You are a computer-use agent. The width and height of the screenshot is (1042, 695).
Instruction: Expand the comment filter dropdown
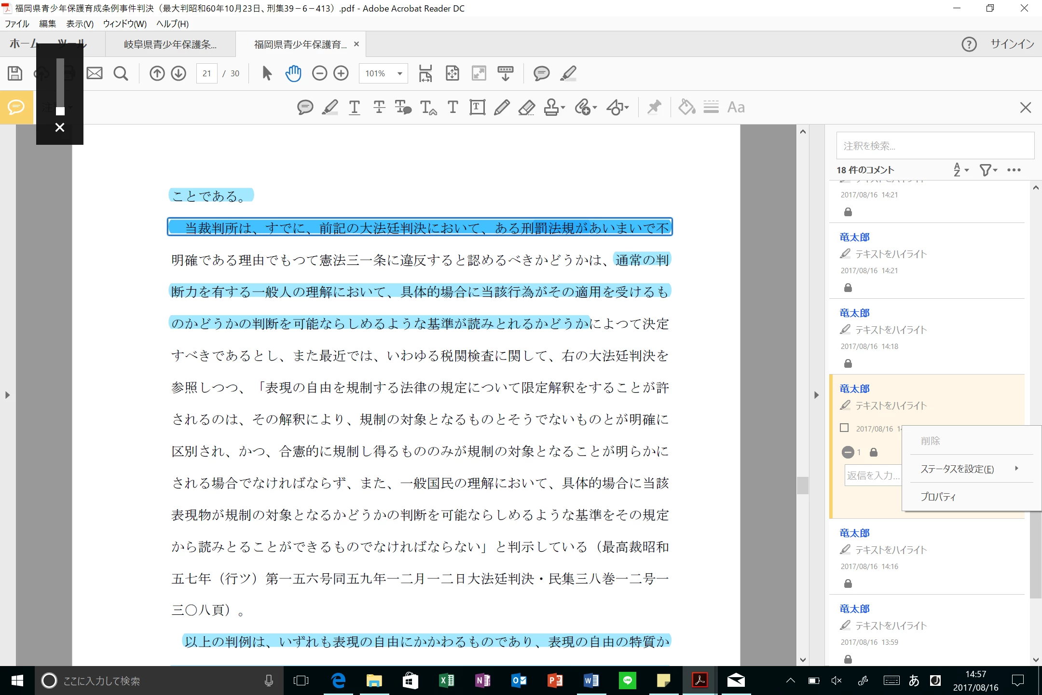988,170
